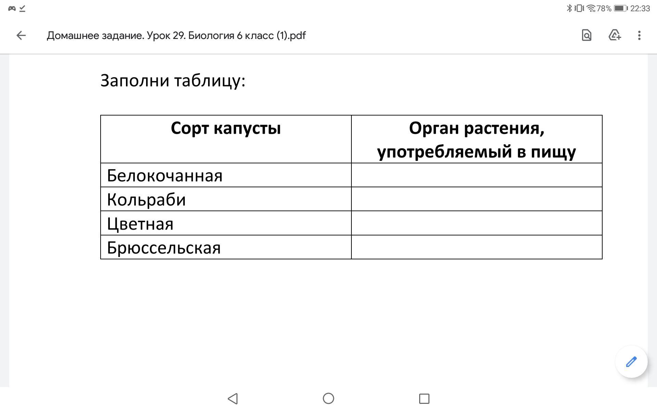Tap the Заполни таблицу heading text
This screenshot has width=657, height=410.
point(173,81)
